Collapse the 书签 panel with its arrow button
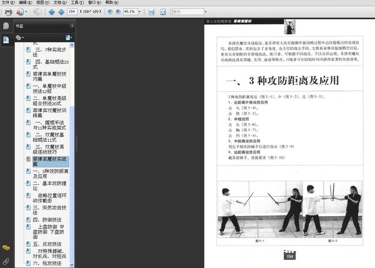 [x=72, y=26]
